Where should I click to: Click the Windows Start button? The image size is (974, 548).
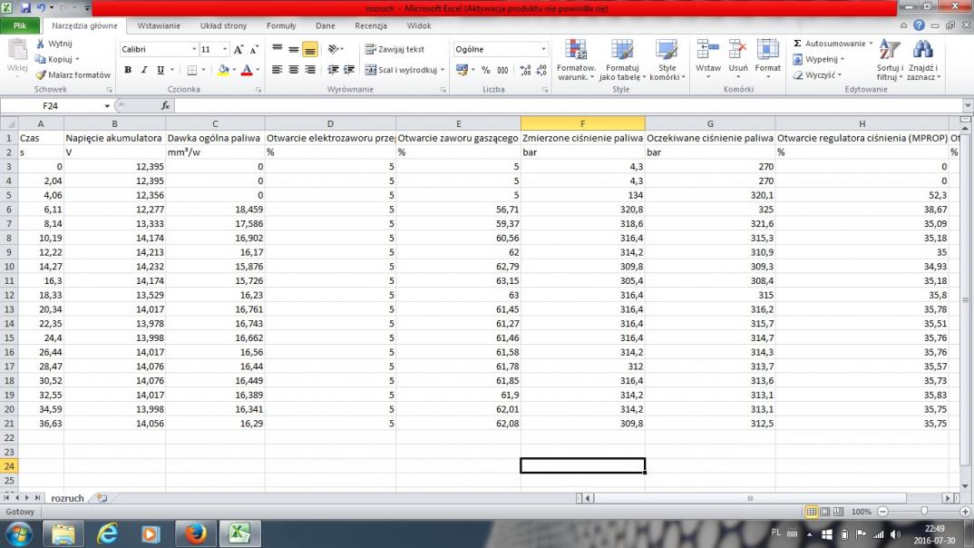coord(19,533)
